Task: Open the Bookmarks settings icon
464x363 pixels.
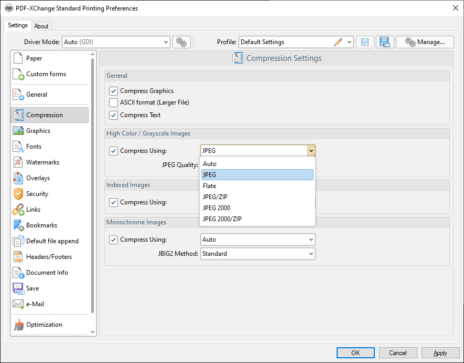Action: (18, 225)
